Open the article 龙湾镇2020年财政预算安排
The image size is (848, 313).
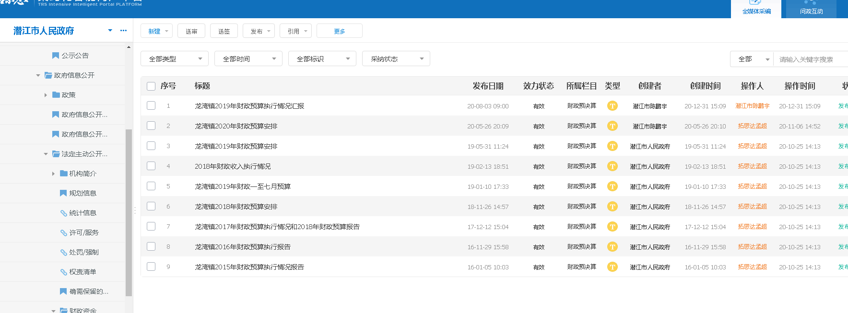pos(236,126)
